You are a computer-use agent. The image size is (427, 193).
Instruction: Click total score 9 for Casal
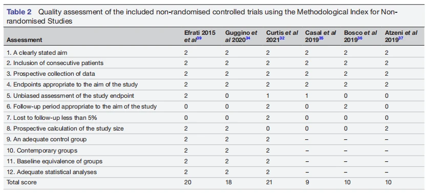(x=307, y=182)
